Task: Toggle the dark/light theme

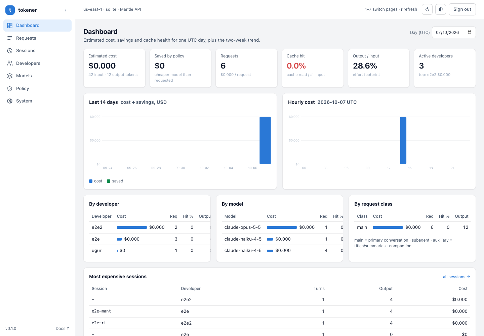Action: pyautogui.click(x=441, y=9)
